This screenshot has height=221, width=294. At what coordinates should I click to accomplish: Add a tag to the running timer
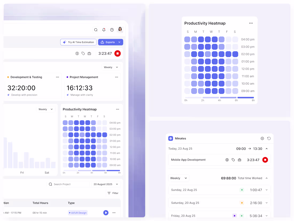coord(83,53)
